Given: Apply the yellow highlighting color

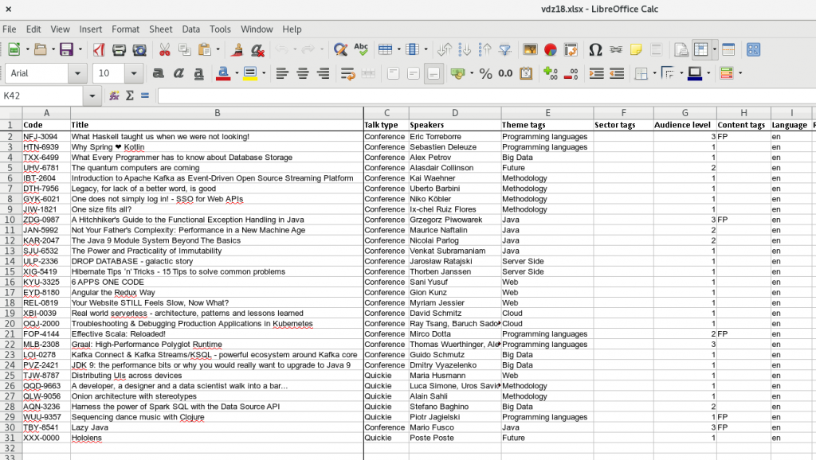Looking at the screenshot, I should coord(250,73).
